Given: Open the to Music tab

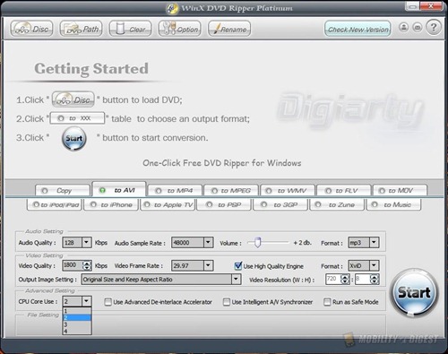Looking at the screenshot, I should 393,204.
